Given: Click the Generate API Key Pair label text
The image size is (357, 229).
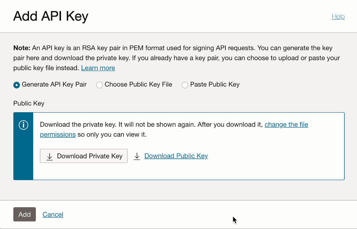Looking at the screenshot, I should tap(54, 84).
